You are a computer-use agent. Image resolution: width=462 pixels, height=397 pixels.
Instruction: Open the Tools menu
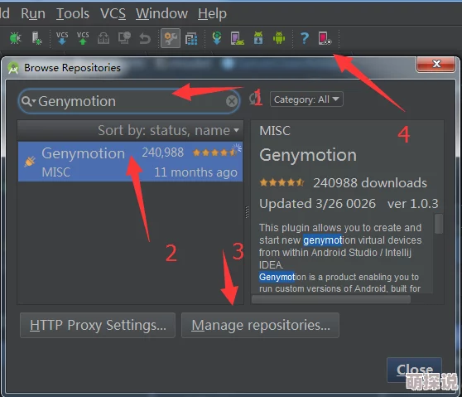pos(73,13)
